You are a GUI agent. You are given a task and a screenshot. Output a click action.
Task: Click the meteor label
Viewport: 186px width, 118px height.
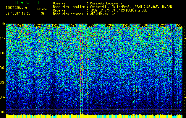coord(42,9)
